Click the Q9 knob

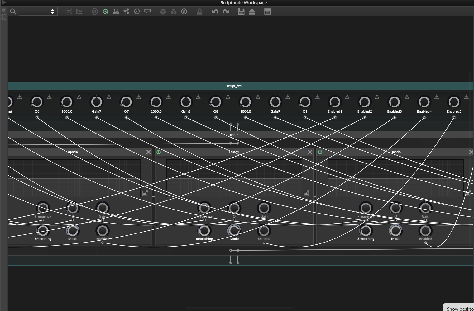[x=305, y=102]
